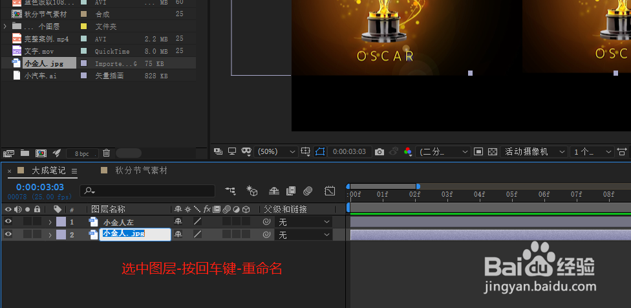Select the 小金人左 layer name

118,222
